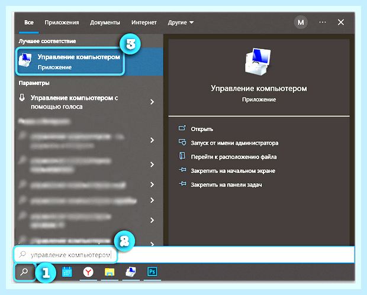Click the Управление компьютером title in preview pane

259,88
